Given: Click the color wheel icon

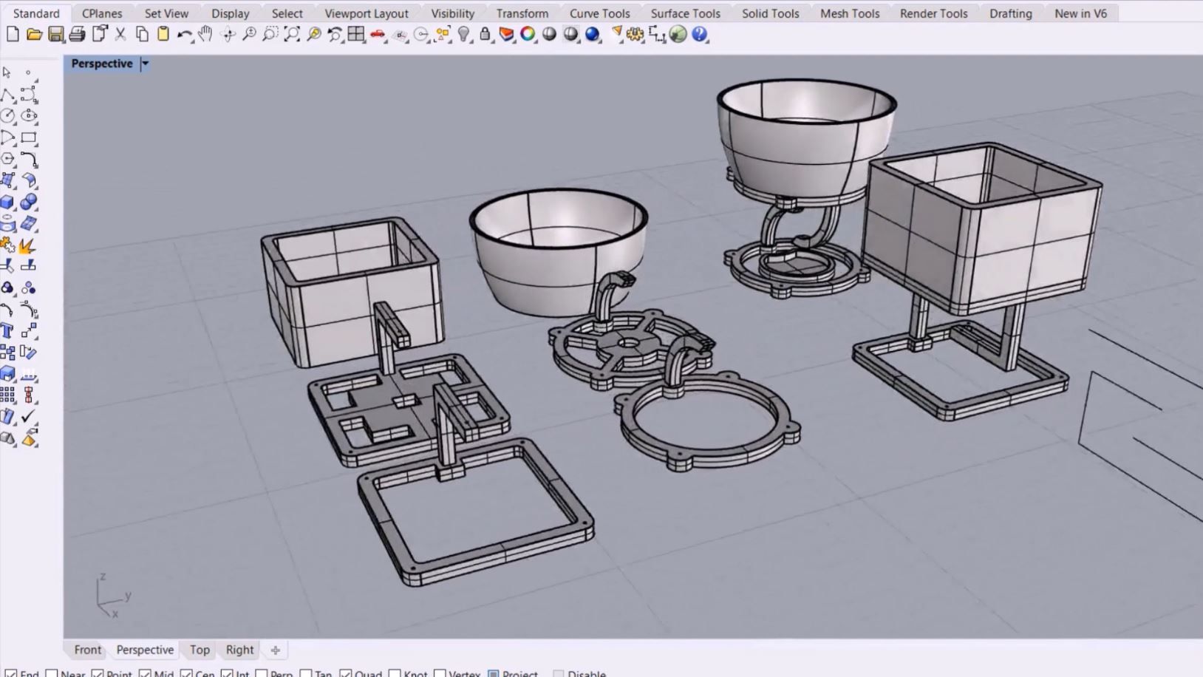Looking at the screenshot, I should point(528,34).
